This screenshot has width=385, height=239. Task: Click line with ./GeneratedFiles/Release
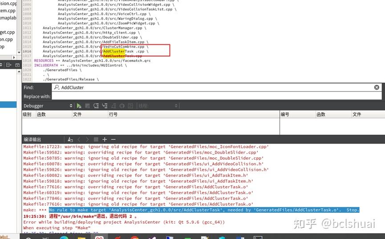(71, 79)
